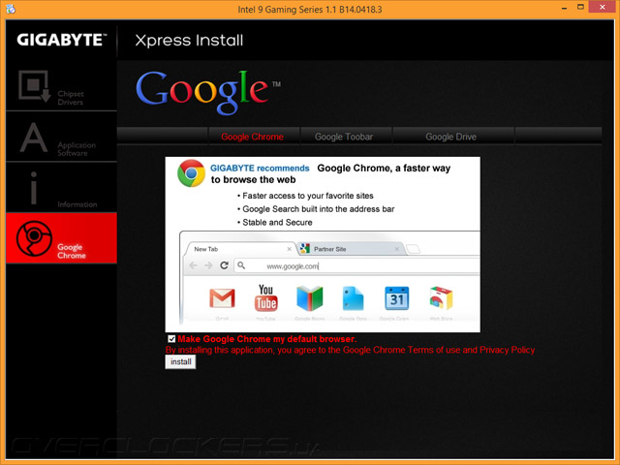Click the Google Search built into address bar text
Screen dimensions: 620x465
pos(319,209)
